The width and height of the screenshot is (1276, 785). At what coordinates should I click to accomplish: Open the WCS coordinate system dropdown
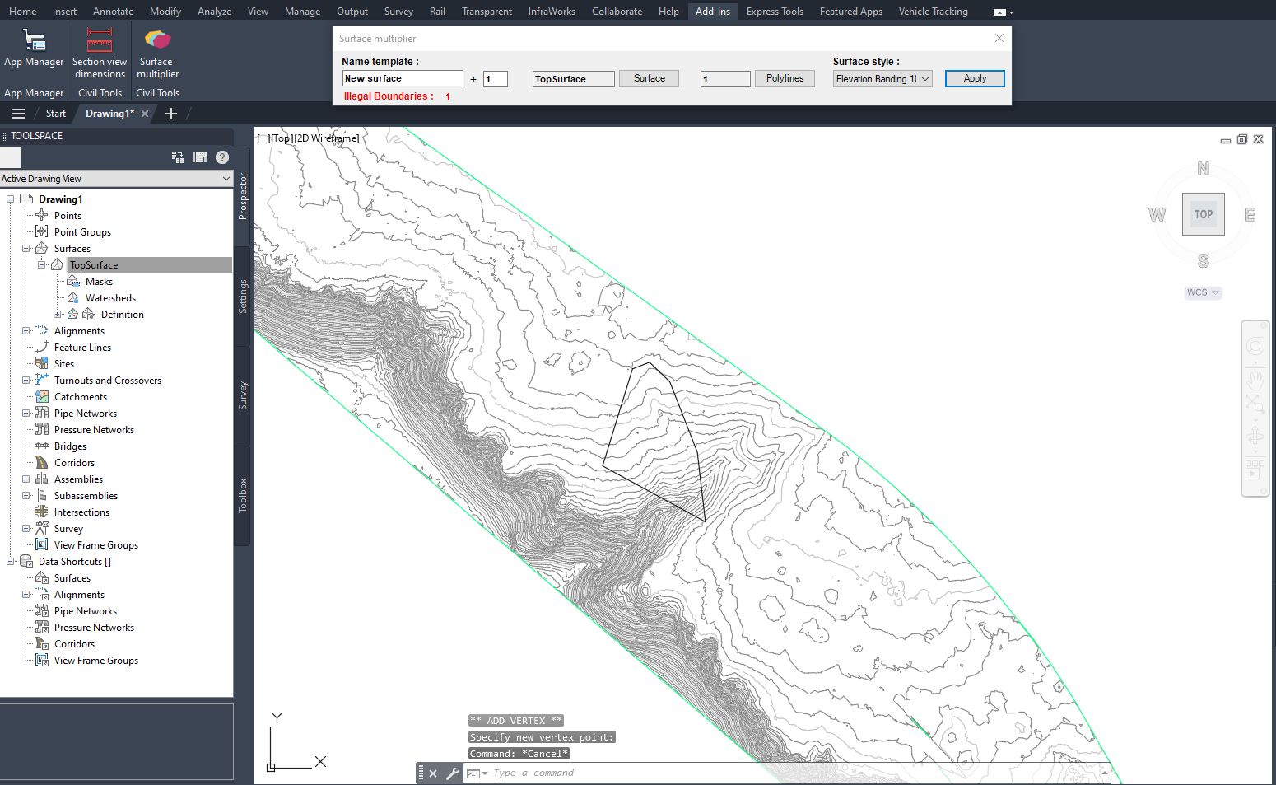1203,292
